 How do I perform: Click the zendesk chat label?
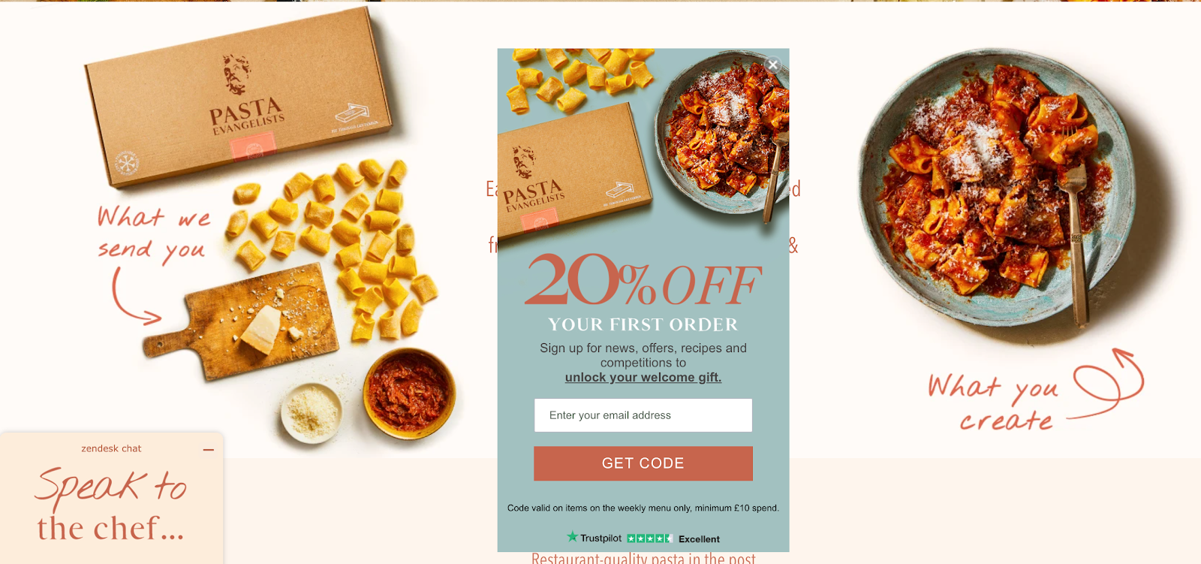pyautogui.click(x=111, y=448)
